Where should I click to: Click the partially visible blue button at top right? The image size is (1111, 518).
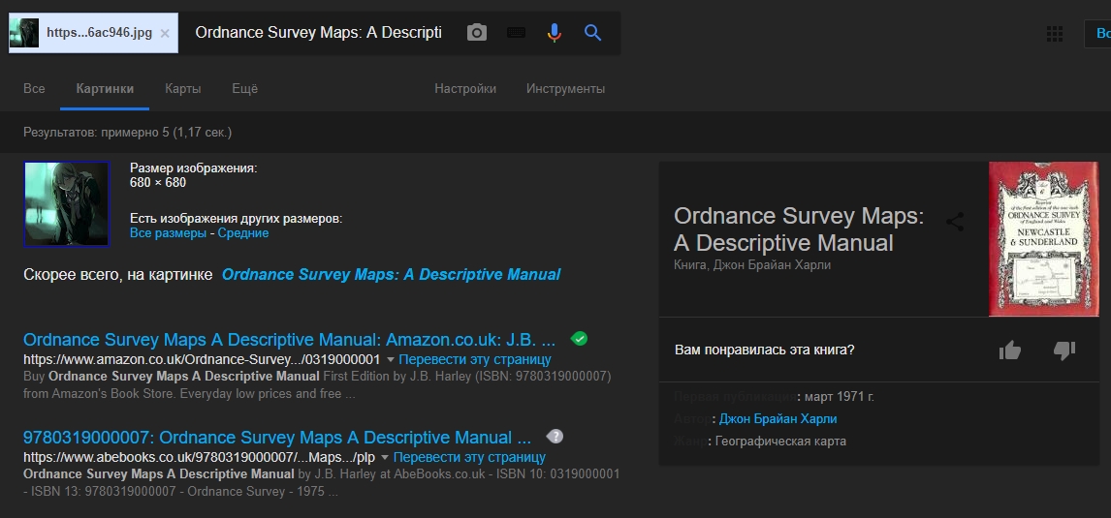point(1097,33)
